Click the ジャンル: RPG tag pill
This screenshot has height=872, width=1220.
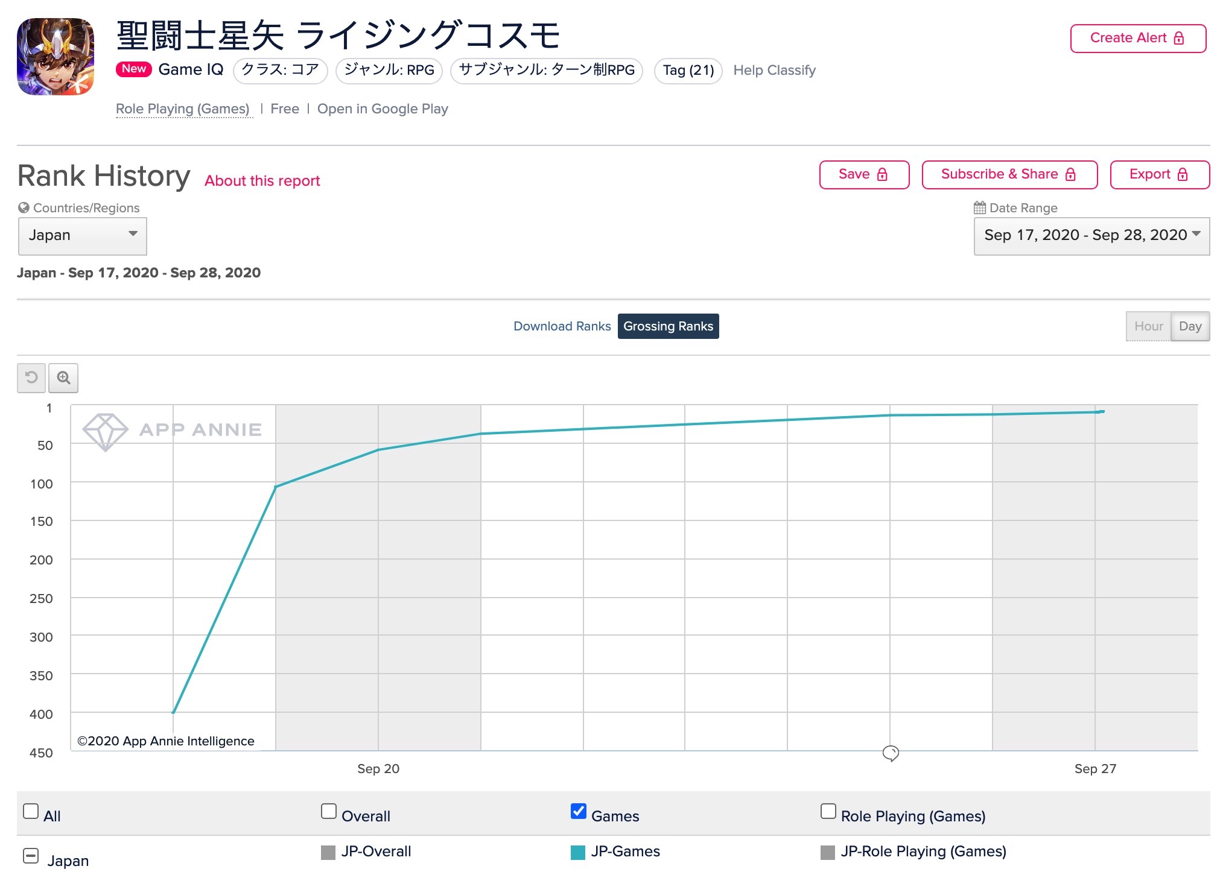[x=389, y=71]
